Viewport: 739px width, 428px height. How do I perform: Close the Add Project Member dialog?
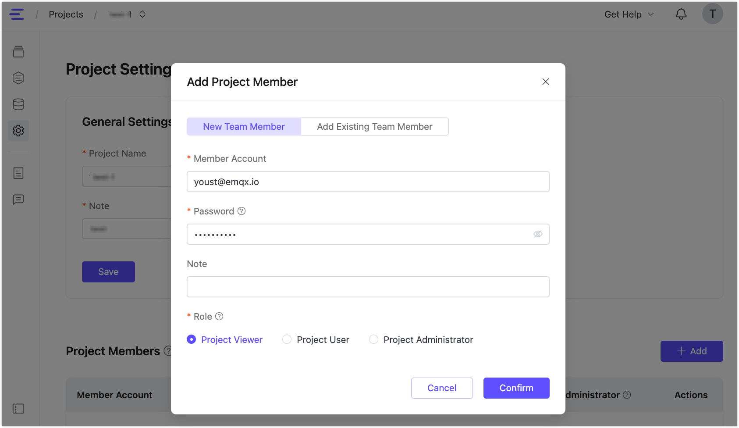tap(546, 82)
